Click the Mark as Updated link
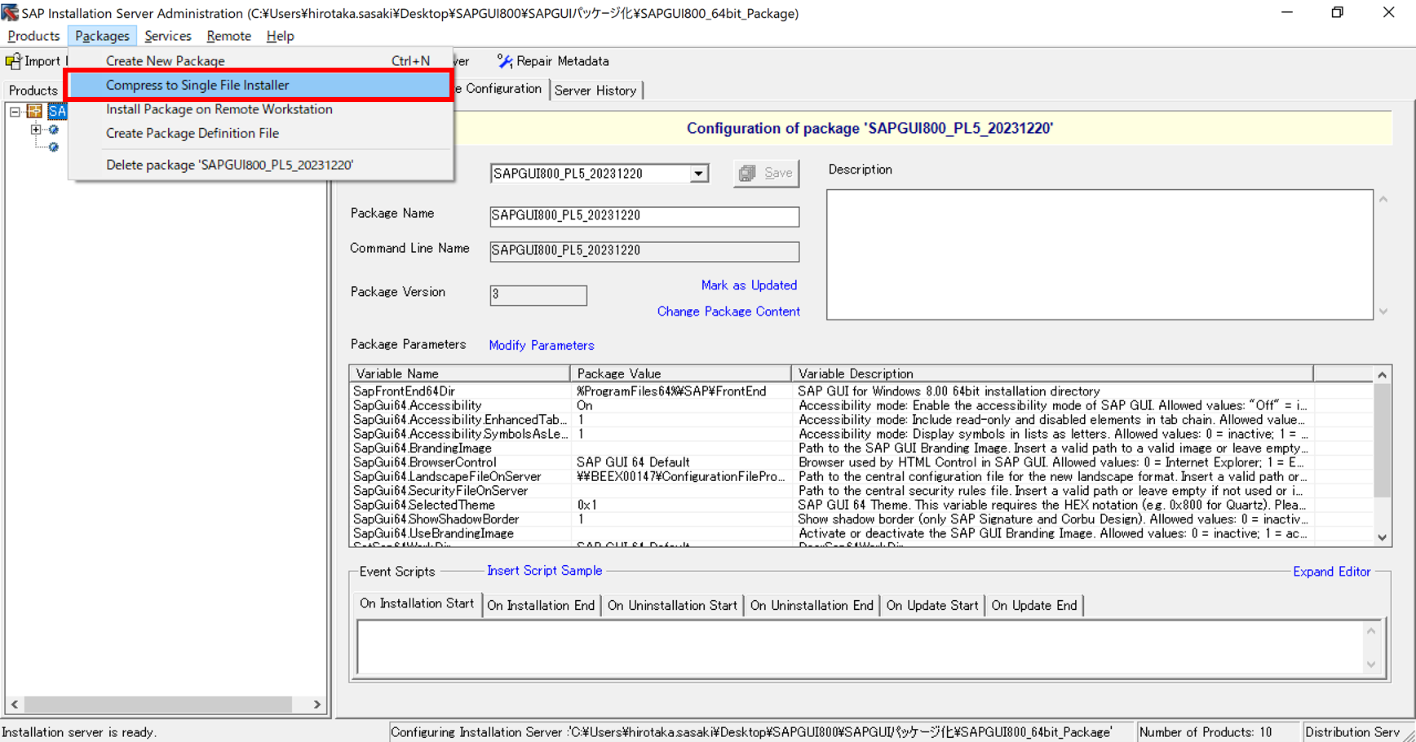The height and width of the screenshot is (742, 1416). click(749, 285)
